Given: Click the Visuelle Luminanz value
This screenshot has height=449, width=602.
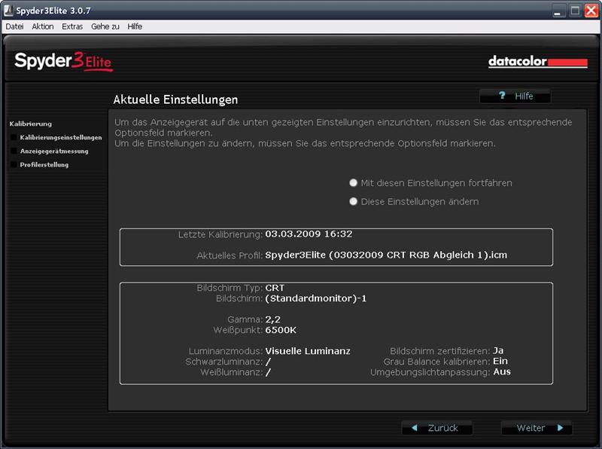Looking at the screenshot, I should pyautogui.click(x=308, y=351).
